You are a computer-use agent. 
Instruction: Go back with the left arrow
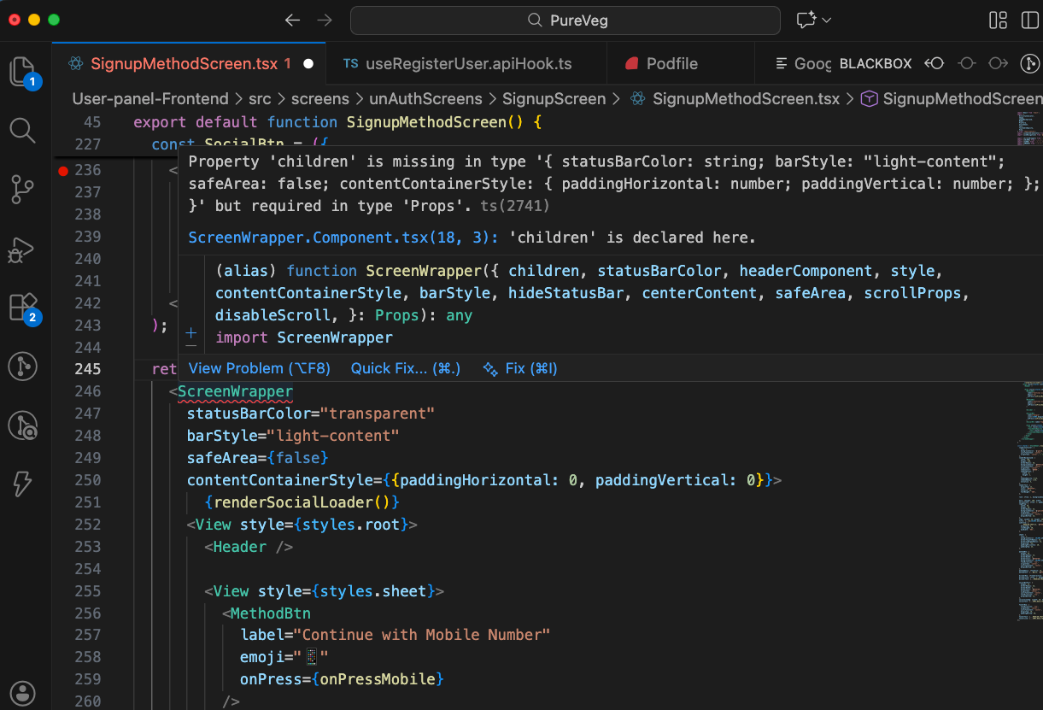coord(293,20)
